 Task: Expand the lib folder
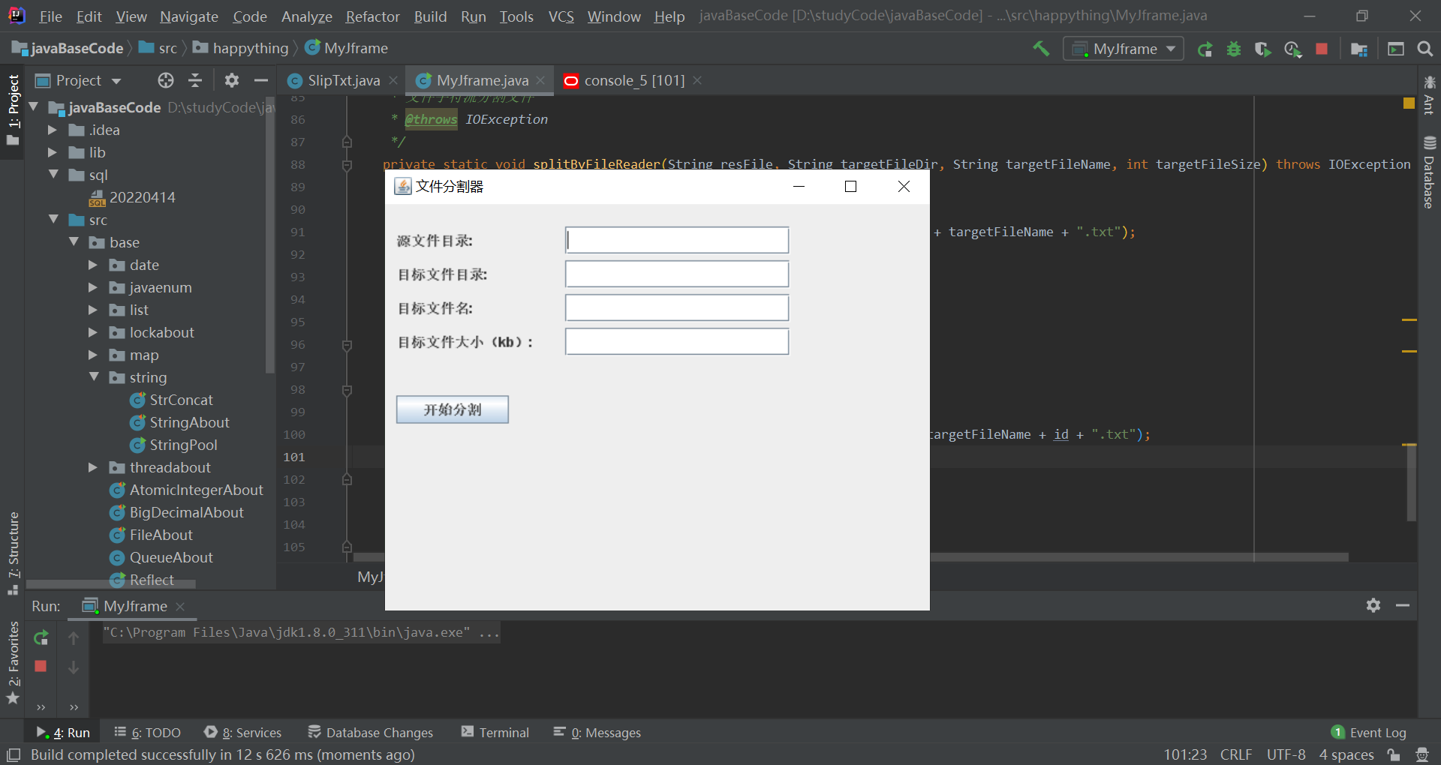(53, 152)
